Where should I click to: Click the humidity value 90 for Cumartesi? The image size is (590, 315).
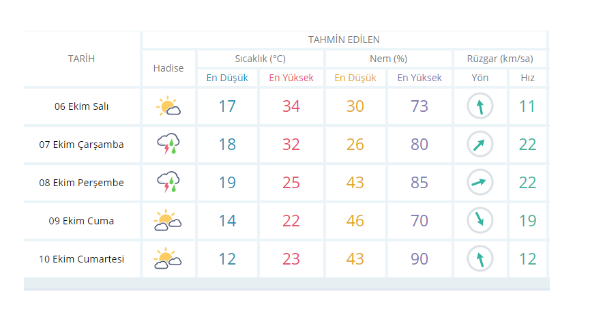(419, 259)
